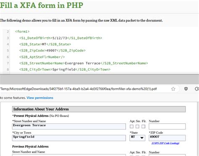Screen dimensions: 199x156
Task: Click the favorites star icon in address bar
Action: [173, 89]
